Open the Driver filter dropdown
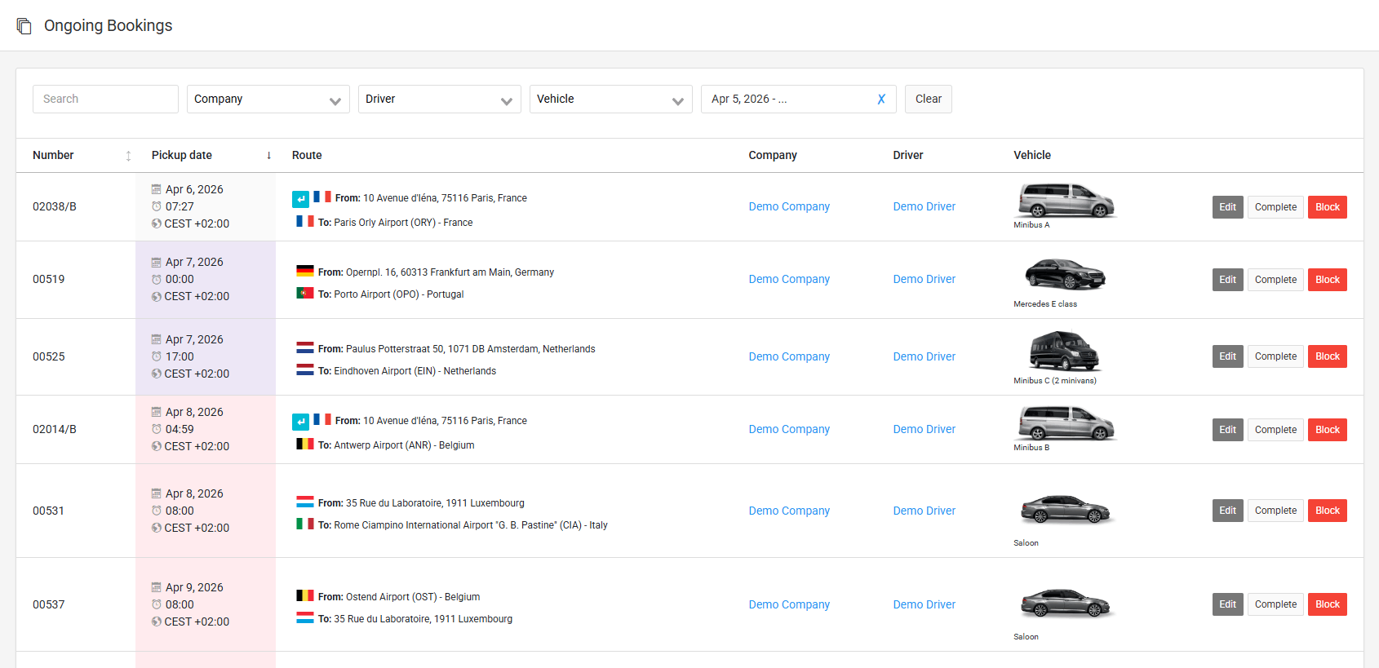The image size is (1379, 668). tap(439, 100)
